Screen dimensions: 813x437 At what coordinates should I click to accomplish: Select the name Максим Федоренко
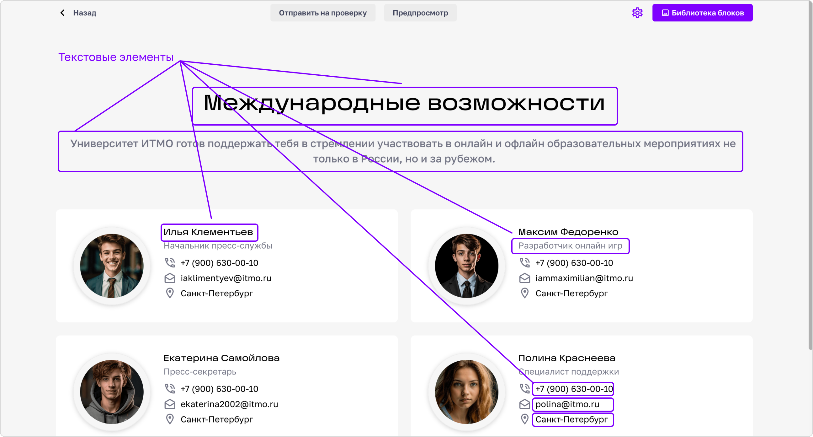[568, 232]
